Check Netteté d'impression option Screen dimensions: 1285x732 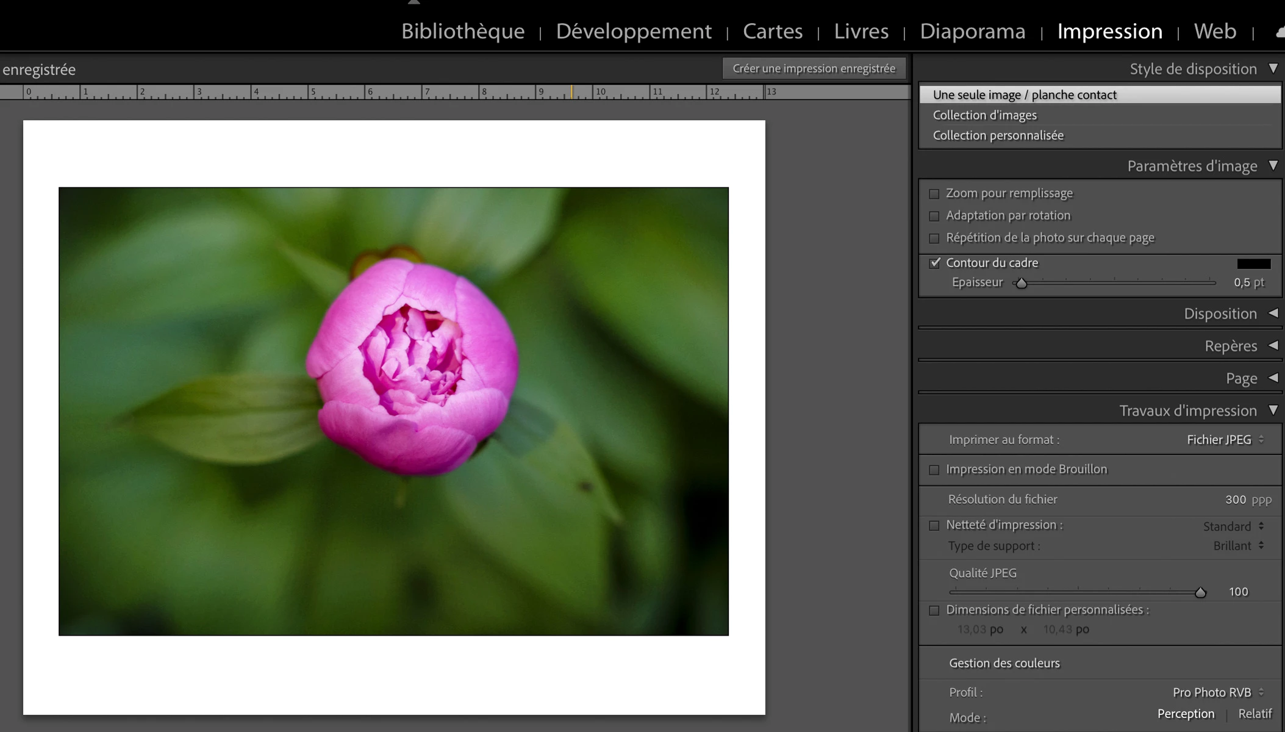coord(934,525)
